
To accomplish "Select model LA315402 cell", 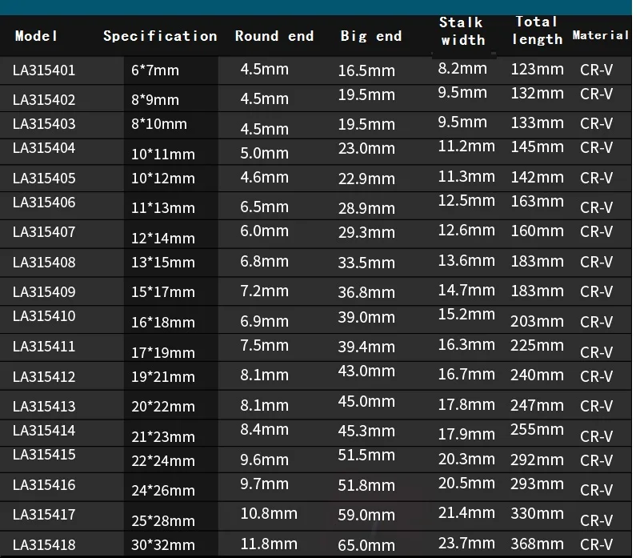I will point(44,100).
